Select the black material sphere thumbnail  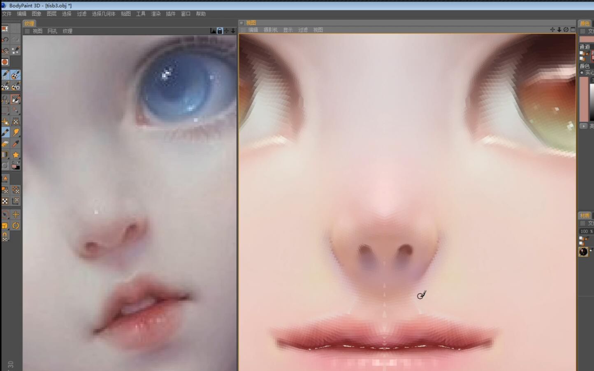(583, 252)
